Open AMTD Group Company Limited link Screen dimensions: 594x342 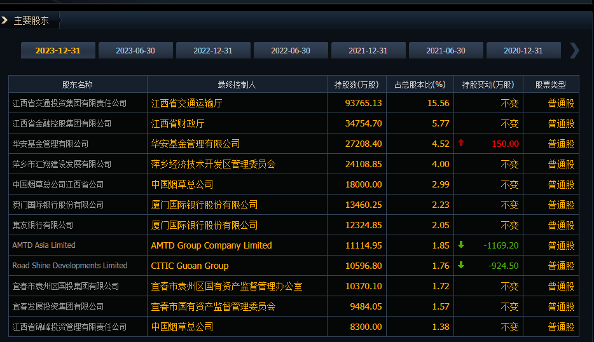point(211,245)
